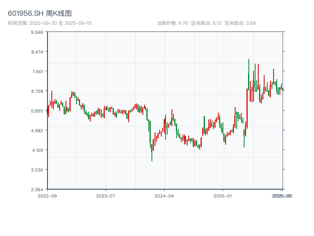
Task: Click the 3.236 y-axis price label
Action: tap(37, 170)
